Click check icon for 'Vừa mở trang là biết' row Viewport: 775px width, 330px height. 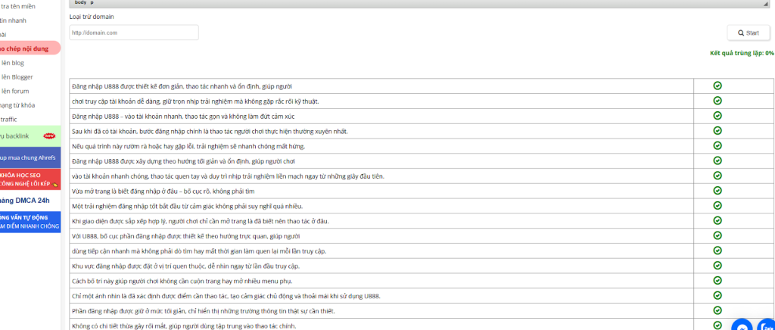point(717,190)
